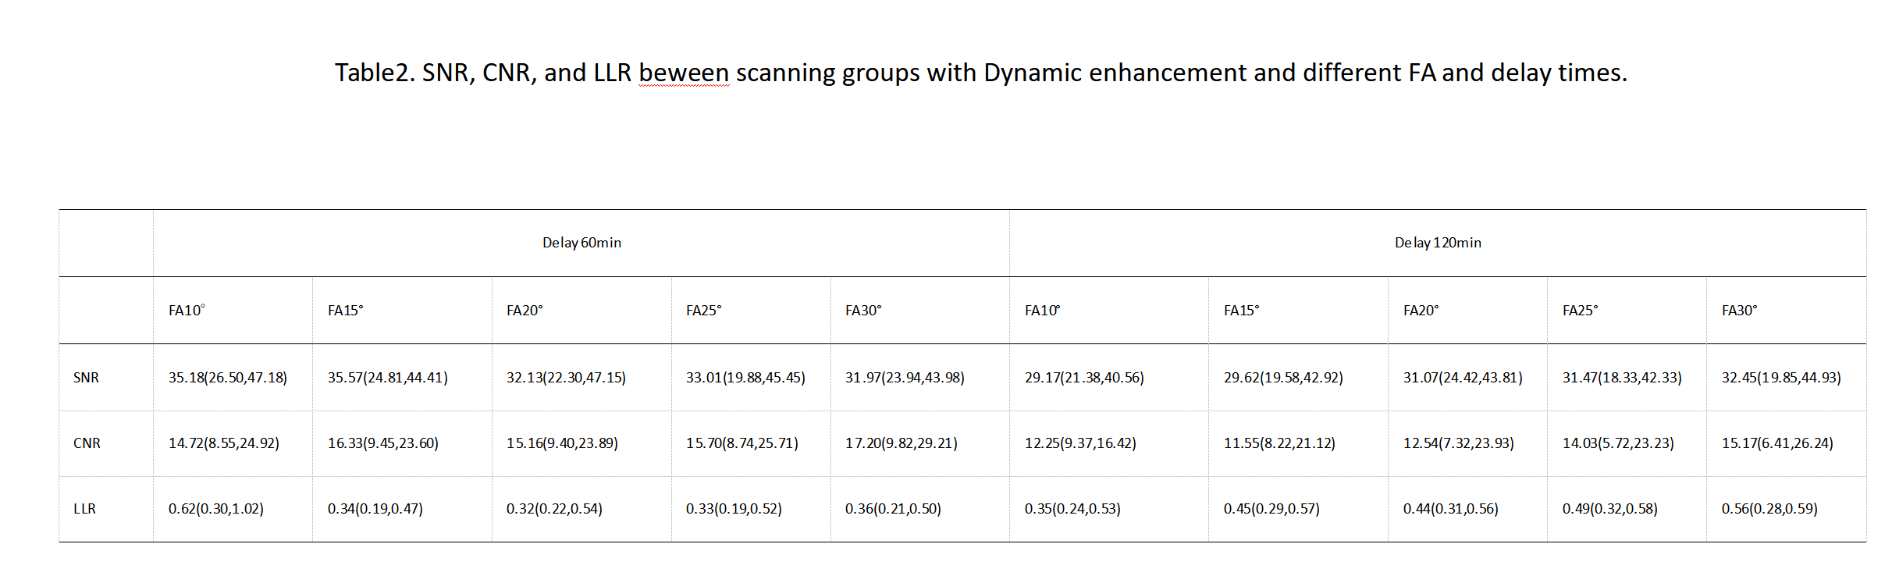Select FA10° header under Delay 60min
The height and width of the screenshot is (576, 1892).
pyautogui.click(x=187, y=311)
